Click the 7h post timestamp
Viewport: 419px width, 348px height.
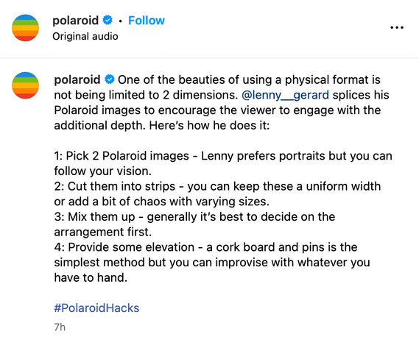coord(60,327)
